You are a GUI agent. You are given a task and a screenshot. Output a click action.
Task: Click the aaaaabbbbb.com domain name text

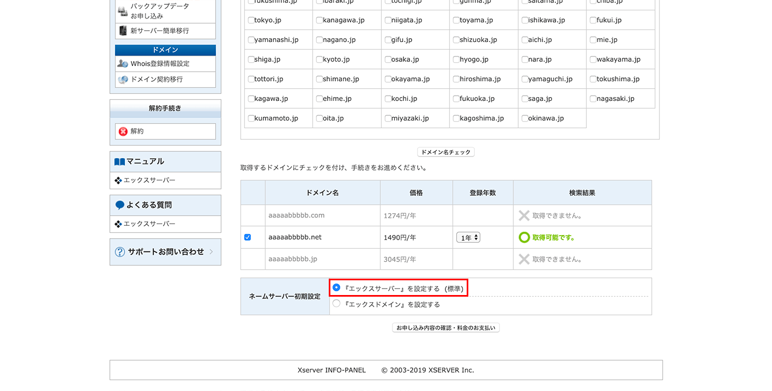point(296,215)
